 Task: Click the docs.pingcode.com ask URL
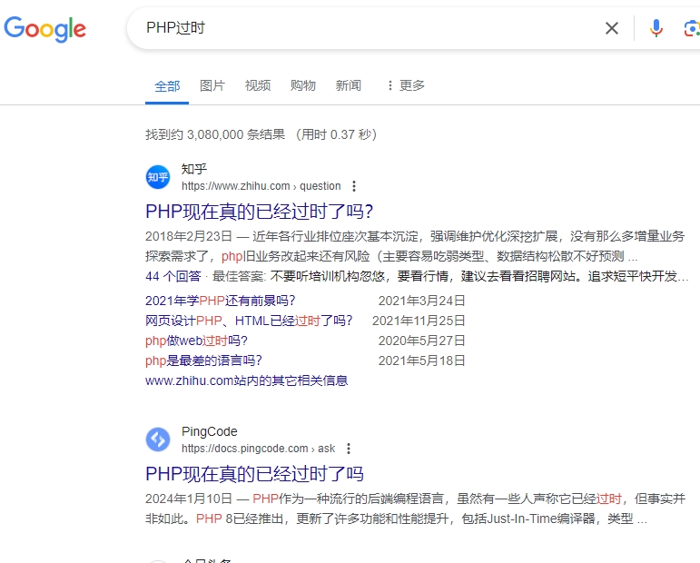coord(258,449)
